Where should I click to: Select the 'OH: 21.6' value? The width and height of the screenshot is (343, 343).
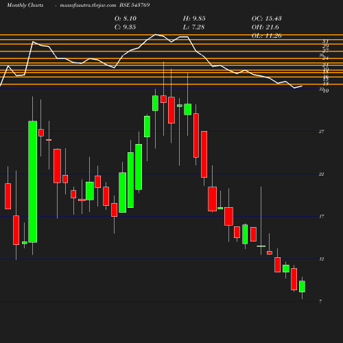coord(265,27)
